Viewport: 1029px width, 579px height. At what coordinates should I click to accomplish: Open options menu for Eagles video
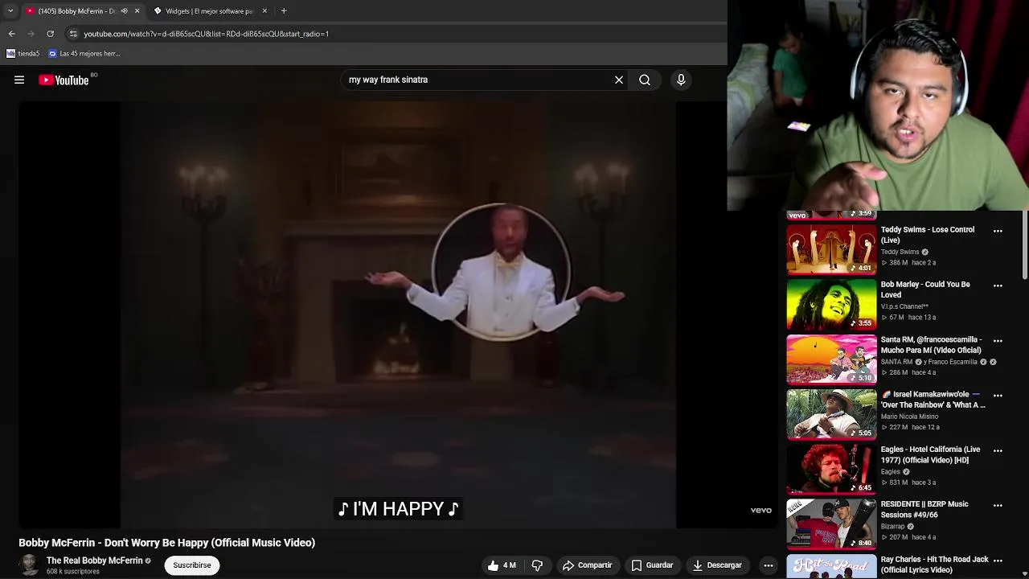pyautogui.click(x=998, y=450)
